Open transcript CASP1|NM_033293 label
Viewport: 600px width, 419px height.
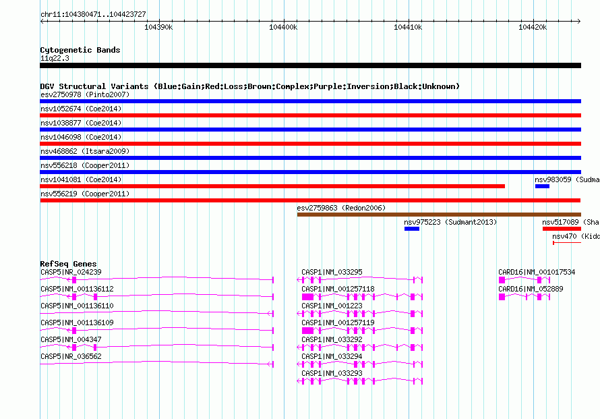click(x=332, y=373)
